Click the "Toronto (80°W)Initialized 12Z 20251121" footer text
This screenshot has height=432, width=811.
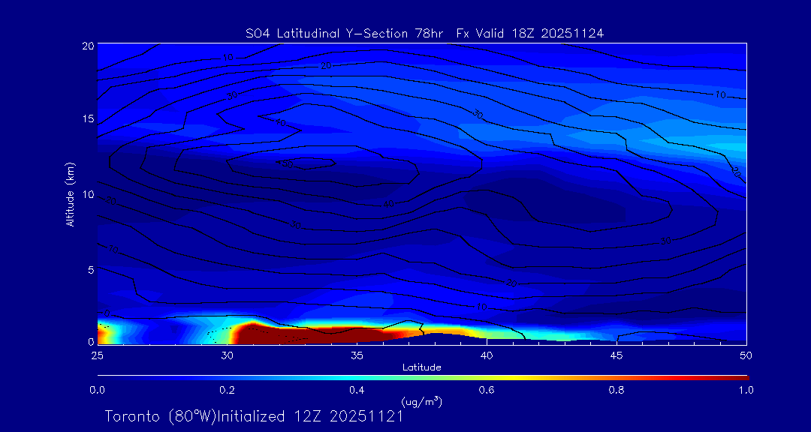pyautogui.click(x=254, y=416)
